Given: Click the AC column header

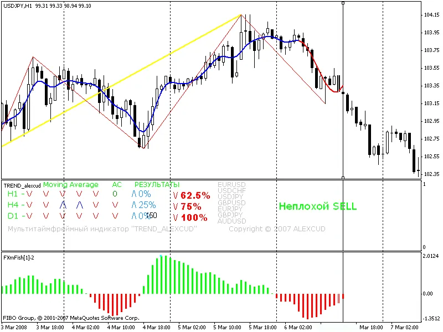Looking at the screenshot, I should point(116,185).
